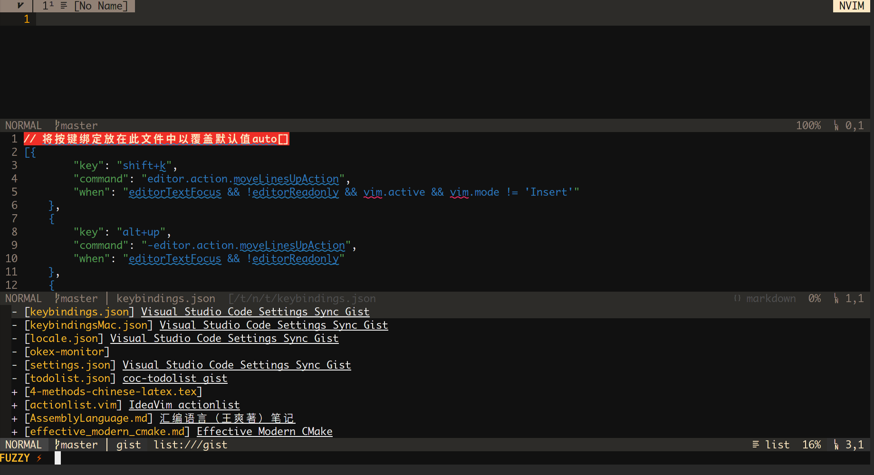Collapse the keybindingsMac.json gist entry

click(14, 325)
